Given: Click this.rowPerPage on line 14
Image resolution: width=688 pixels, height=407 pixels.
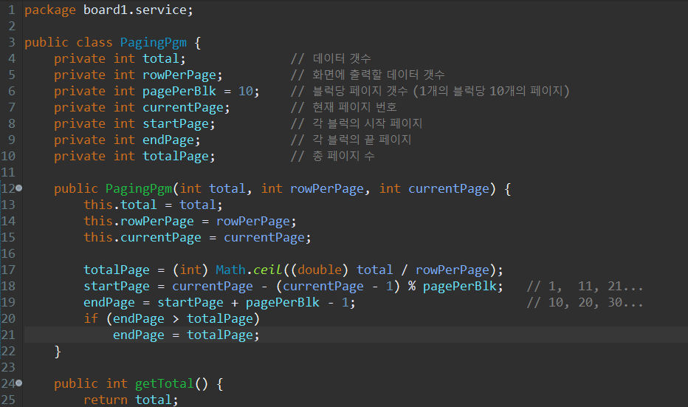Looking at the screenshot, I should pyautogui.click(x=139, y=222).
